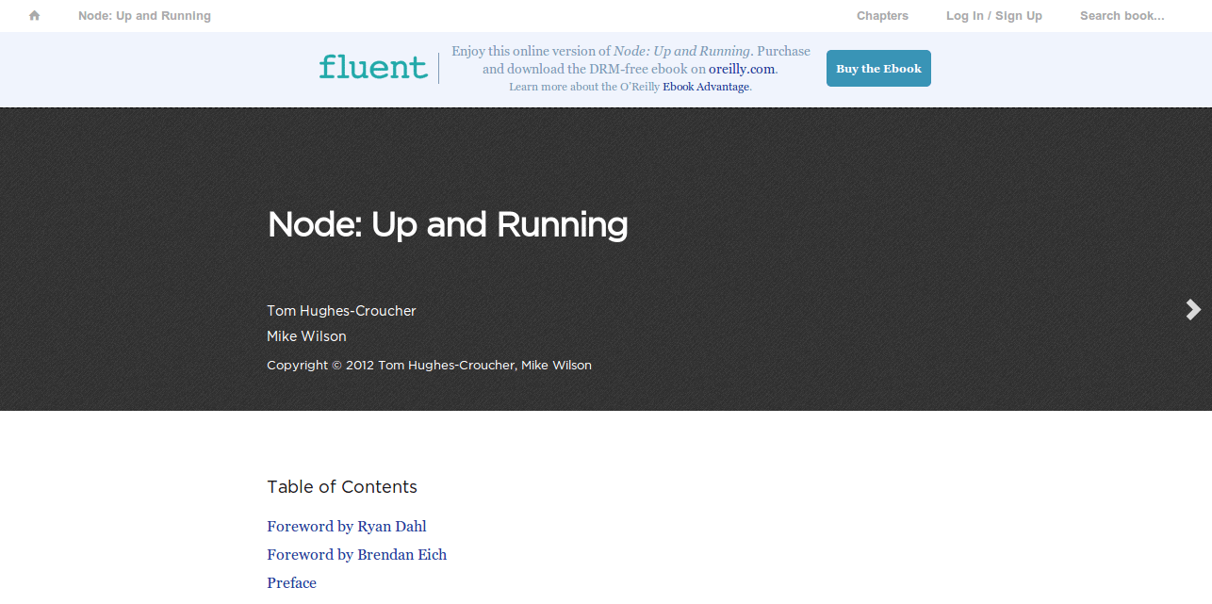Focus the Search book field
Screen dimensions: 1212x604
[x=1122, y=16]
